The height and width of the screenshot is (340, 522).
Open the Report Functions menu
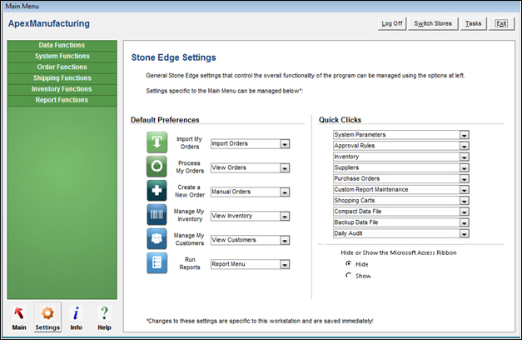point(62,100)
